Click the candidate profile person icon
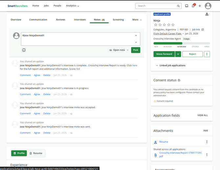The height and width of the screenshot is (170, 220). coord(207,14)
